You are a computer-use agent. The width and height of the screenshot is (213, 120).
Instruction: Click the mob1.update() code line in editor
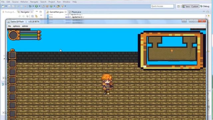(75, 17)
